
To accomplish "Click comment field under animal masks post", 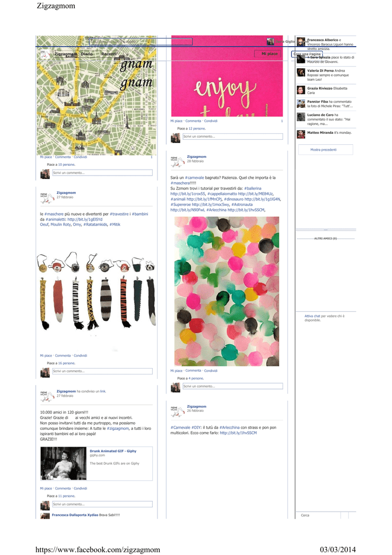I will click(x=102, y=371).
